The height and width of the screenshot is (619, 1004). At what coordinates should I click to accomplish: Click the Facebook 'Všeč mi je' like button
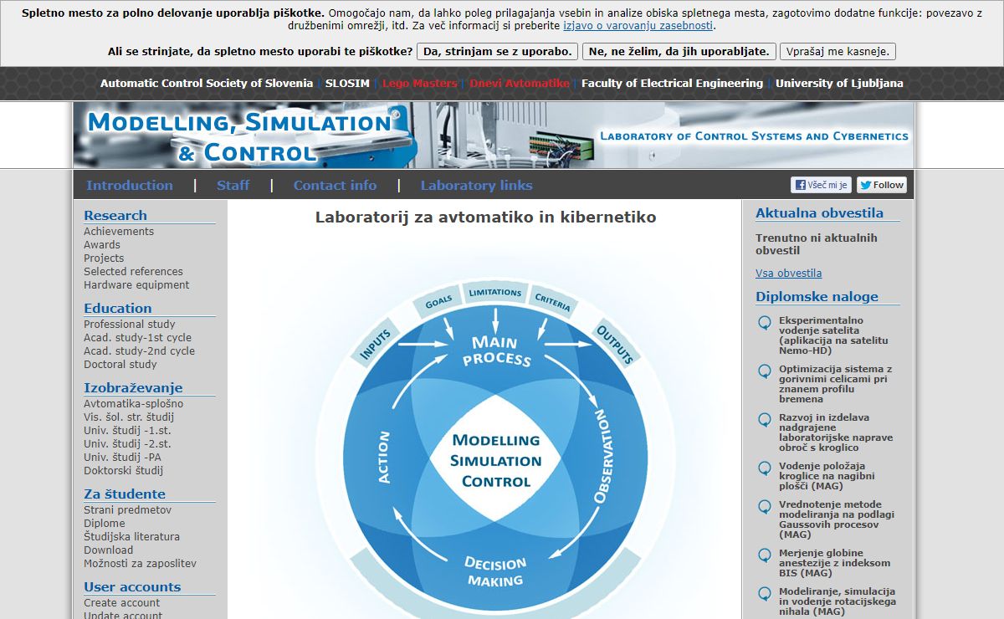(821, 185)
